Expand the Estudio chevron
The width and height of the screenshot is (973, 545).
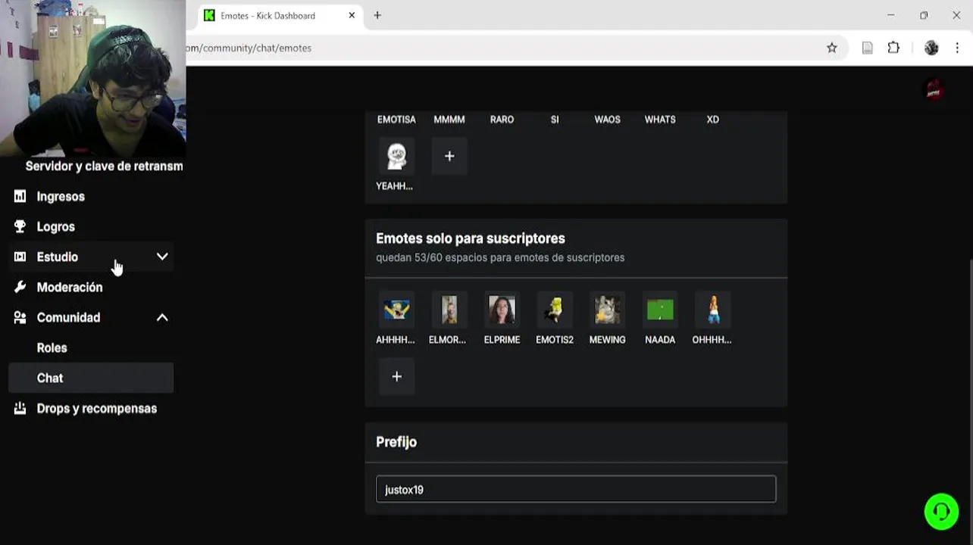pos(162,257)
